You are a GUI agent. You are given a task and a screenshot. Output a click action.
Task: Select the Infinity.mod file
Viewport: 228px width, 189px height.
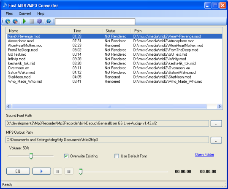[x=17, y=59]
